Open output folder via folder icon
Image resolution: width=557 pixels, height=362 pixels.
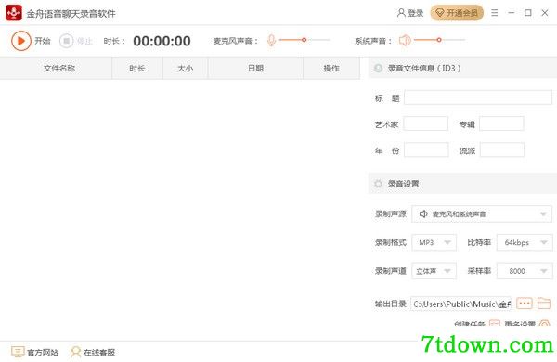point(544,304)
